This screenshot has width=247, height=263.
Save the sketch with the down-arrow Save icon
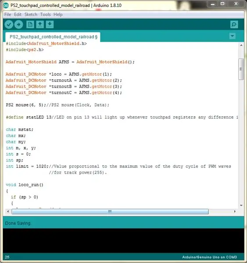coord(50,25)
